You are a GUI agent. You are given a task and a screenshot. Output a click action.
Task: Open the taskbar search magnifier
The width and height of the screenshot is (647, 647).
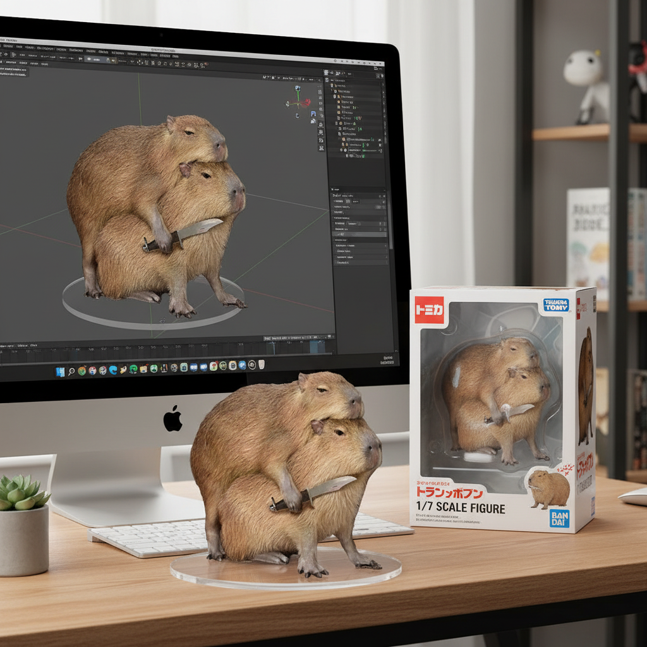tap(71, 371)
